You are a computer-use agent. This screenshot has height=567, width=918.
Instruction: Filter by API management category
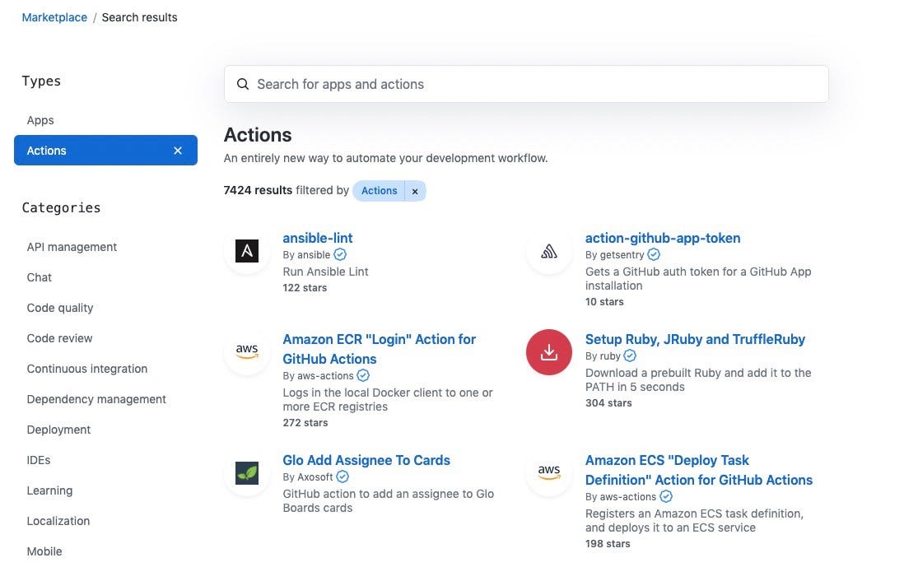click(72, 247)
